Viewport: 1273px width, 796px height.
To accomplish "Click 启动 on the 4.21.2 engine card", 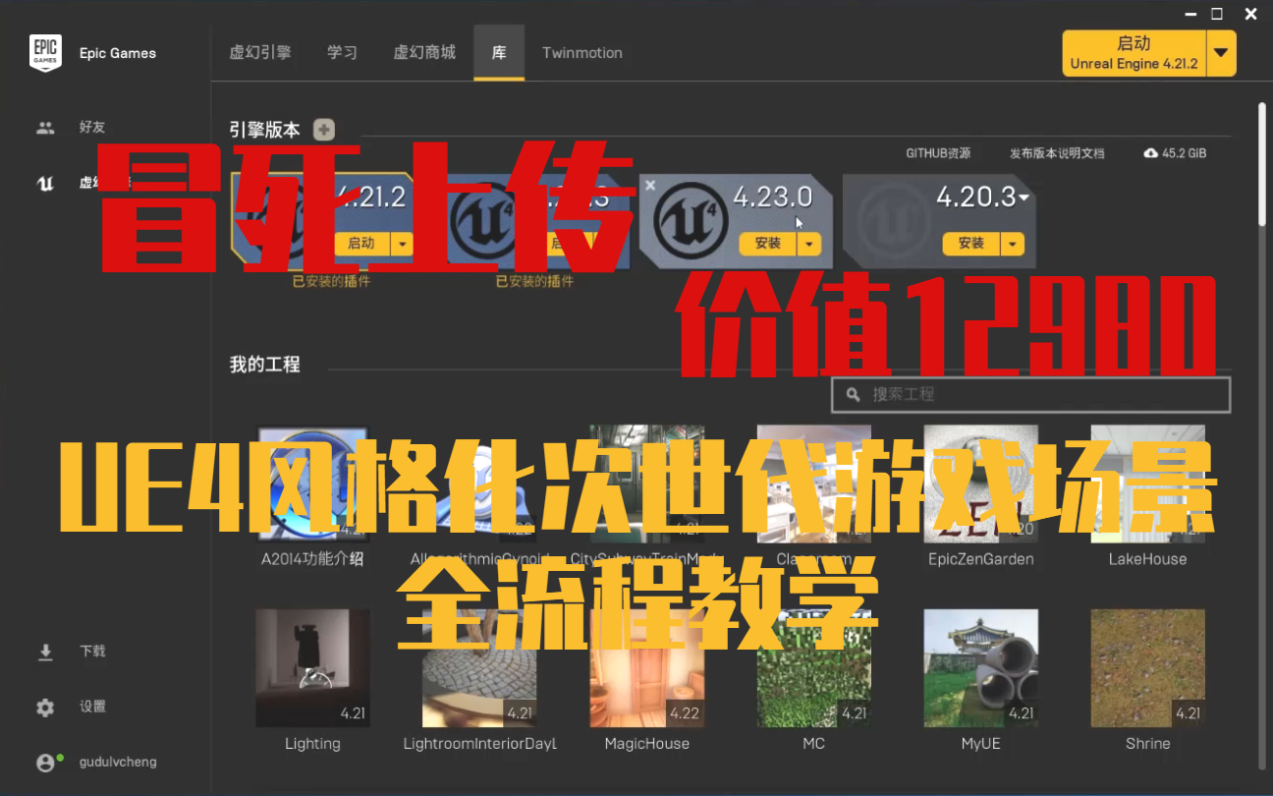I will [361, 244].
